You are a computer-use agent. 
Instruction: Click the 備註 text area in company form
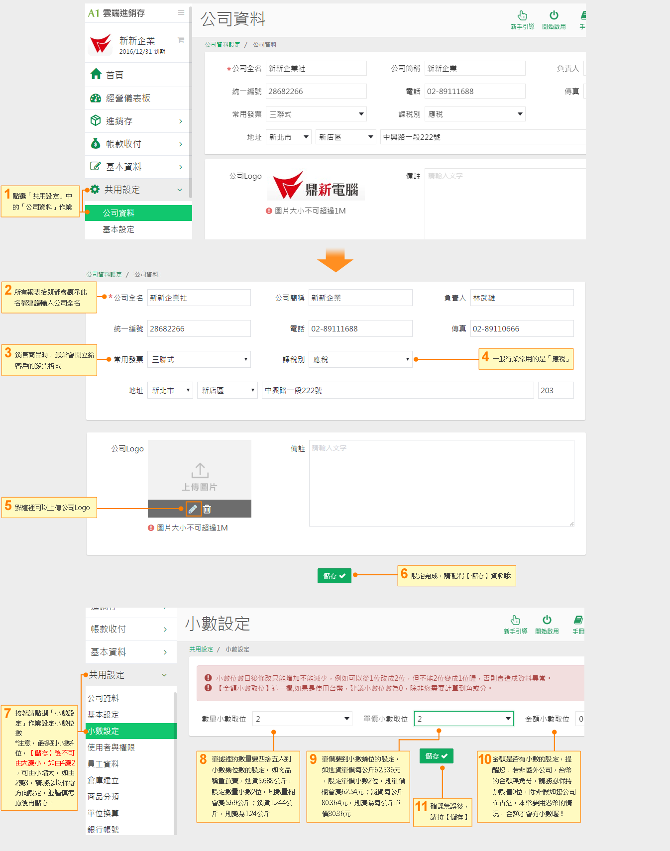tap(441, 483)
